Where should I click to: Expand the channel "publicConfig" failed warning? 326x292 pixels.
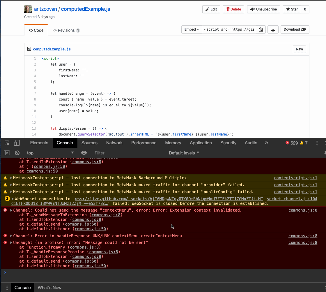coord(11,192)
